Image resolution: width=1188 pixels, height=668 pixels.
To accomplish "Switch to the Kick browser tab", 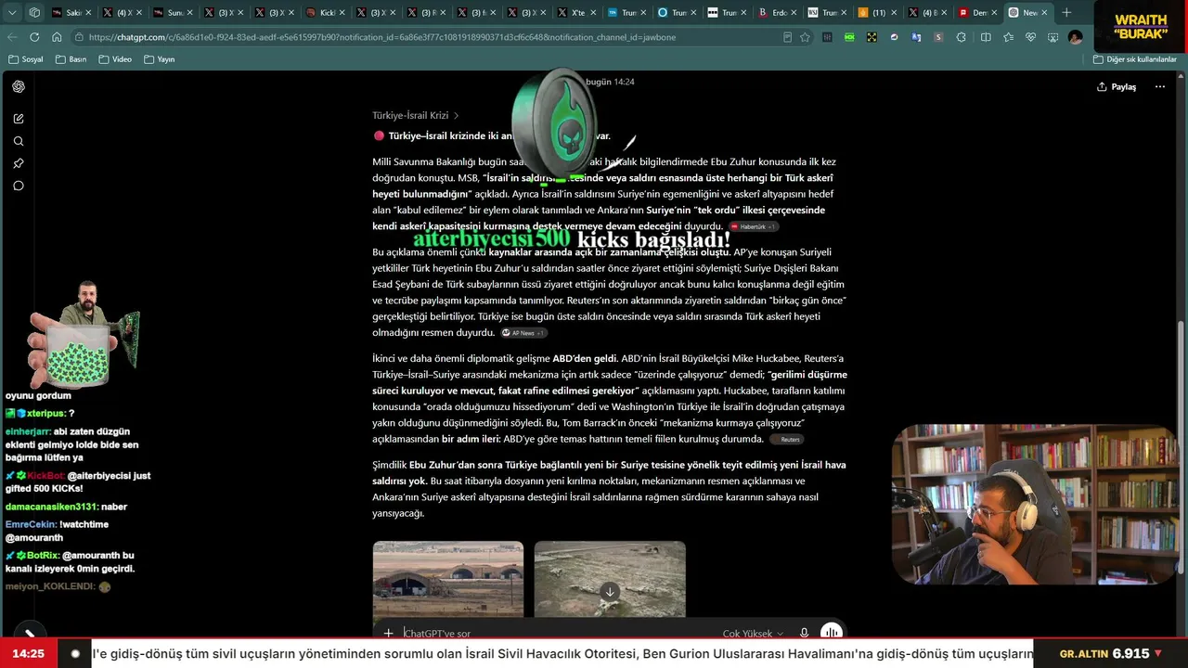I will 326,13.
